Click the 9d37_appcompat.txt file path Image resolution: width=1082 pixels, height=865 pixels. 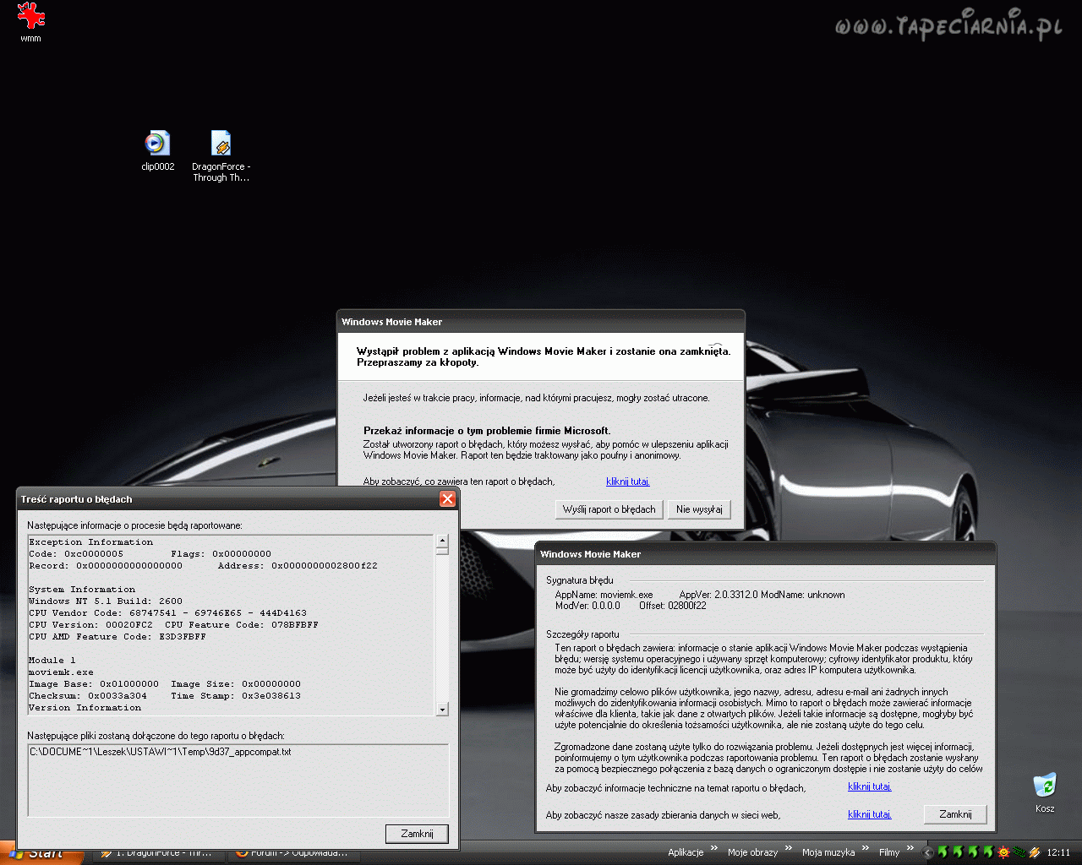(x=161, y=752)
